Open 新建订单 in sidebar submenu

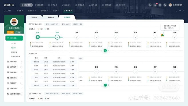pyautogui.click(x=14, y=52)
